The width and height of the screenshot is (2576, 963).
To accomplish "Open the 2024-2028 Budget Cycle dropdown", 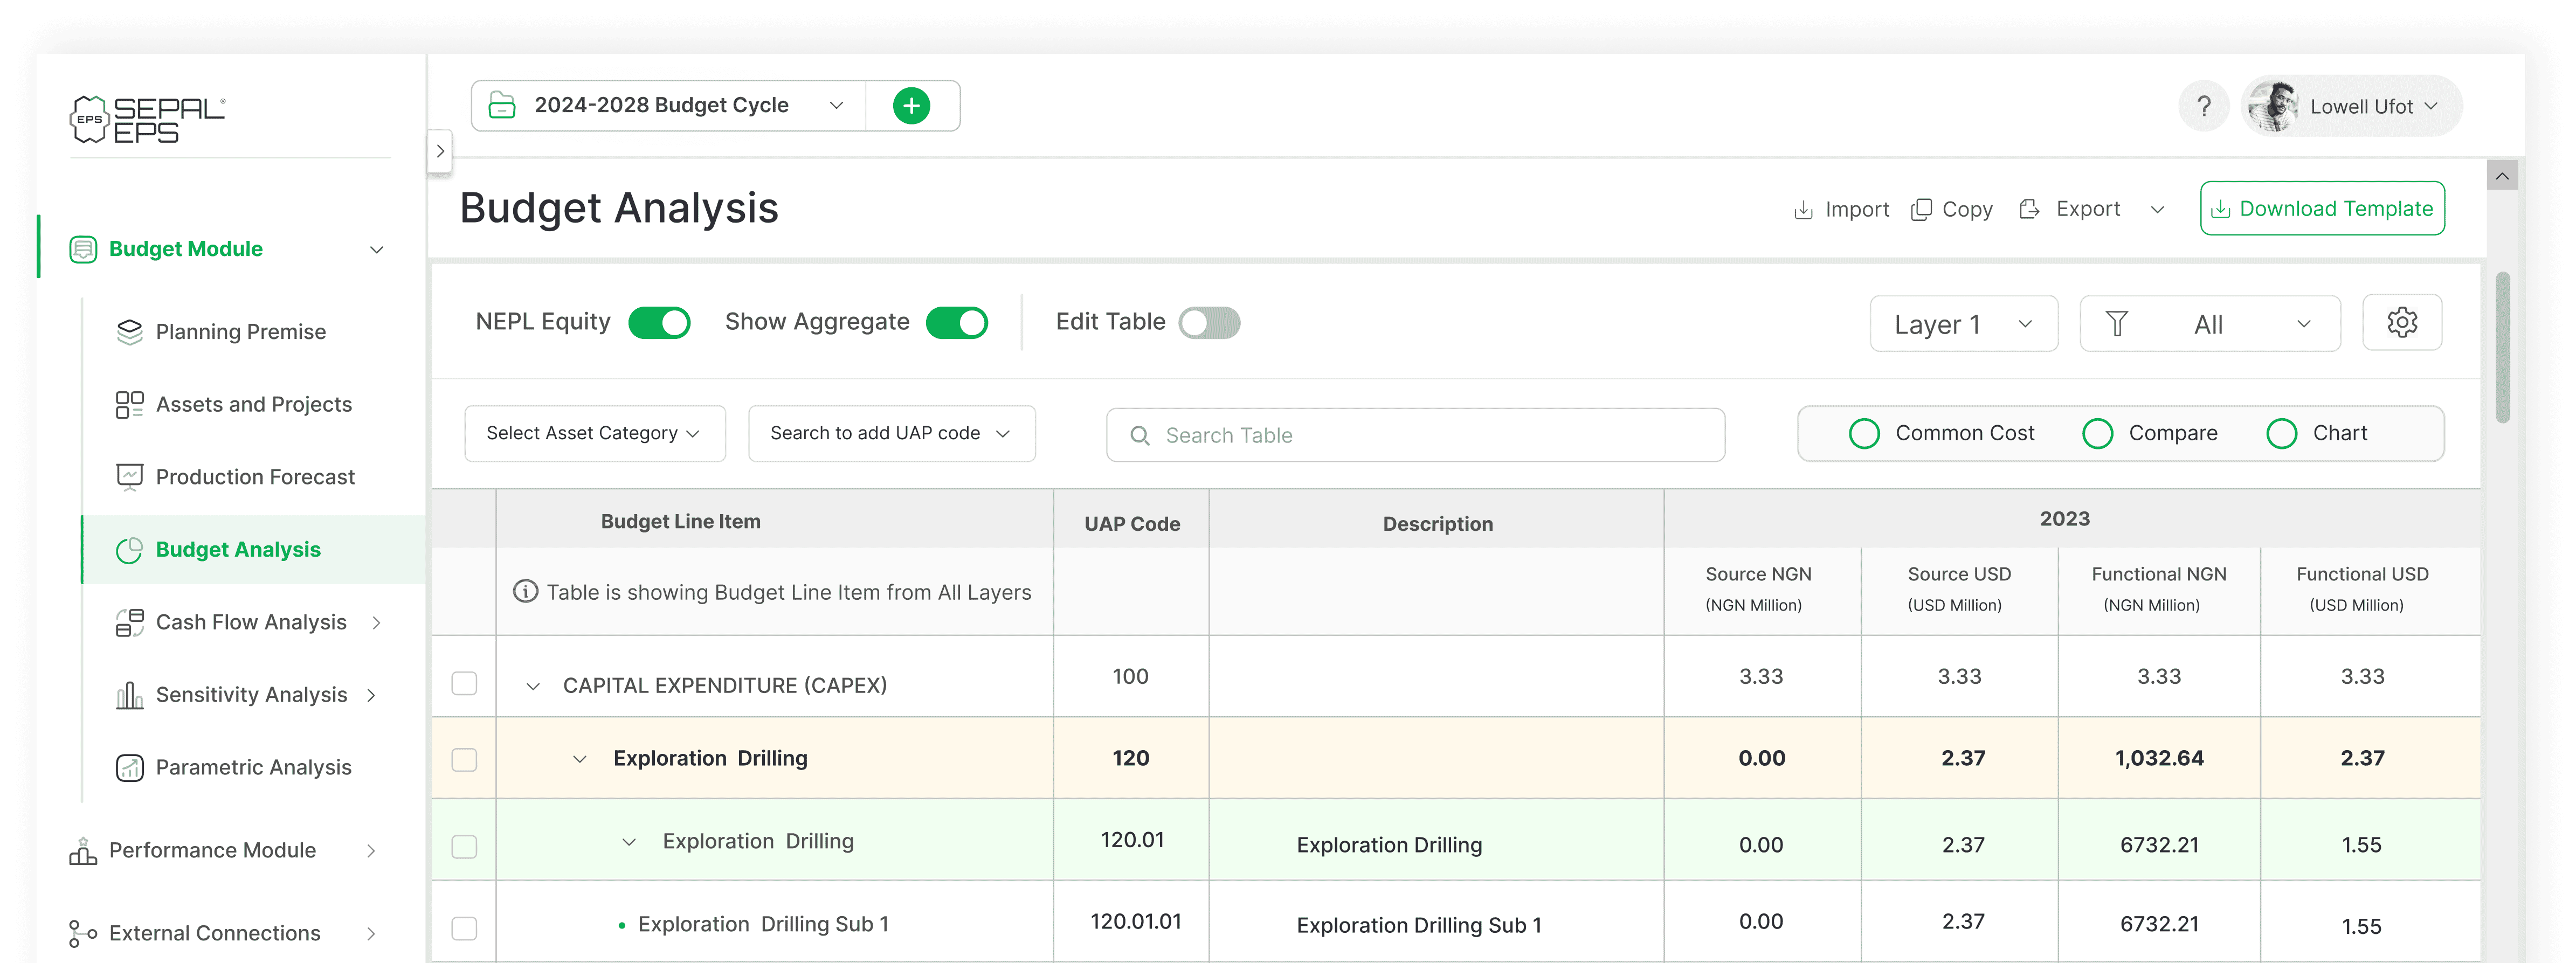I will point(668,105).
